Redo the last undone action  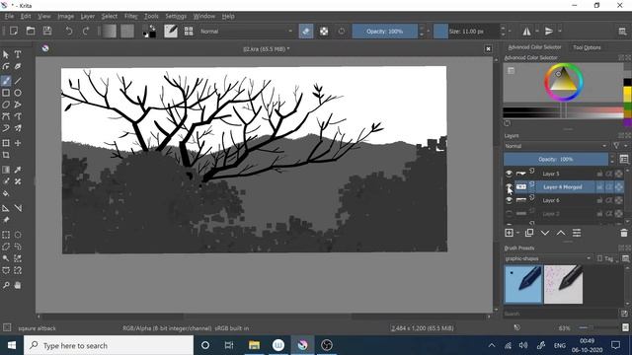point(86,31)
